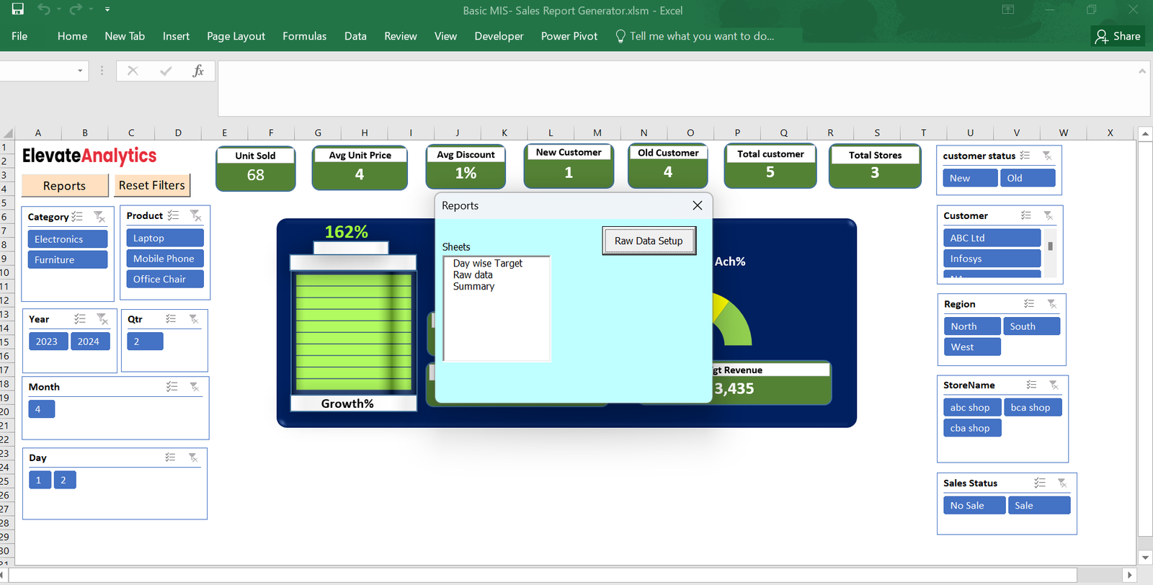Clear filter on the Region slicer
Image resolution: width=1153 pixels, height=585 pixels.
pos(1052,304)
